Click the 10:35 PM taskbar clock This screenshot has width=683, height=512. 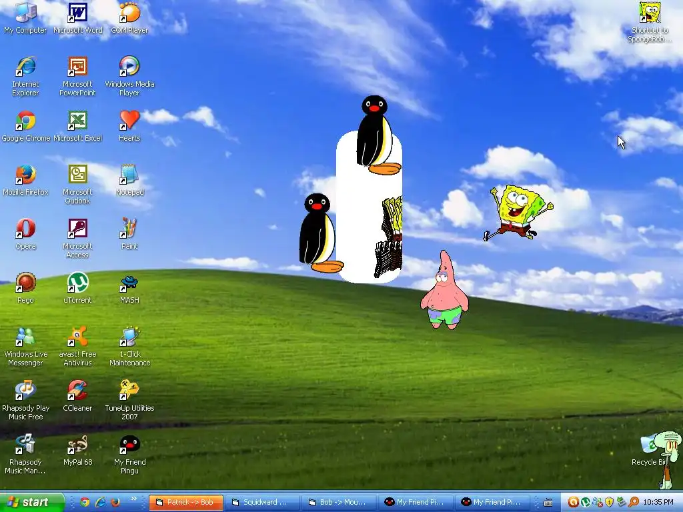tap(658, 502)
